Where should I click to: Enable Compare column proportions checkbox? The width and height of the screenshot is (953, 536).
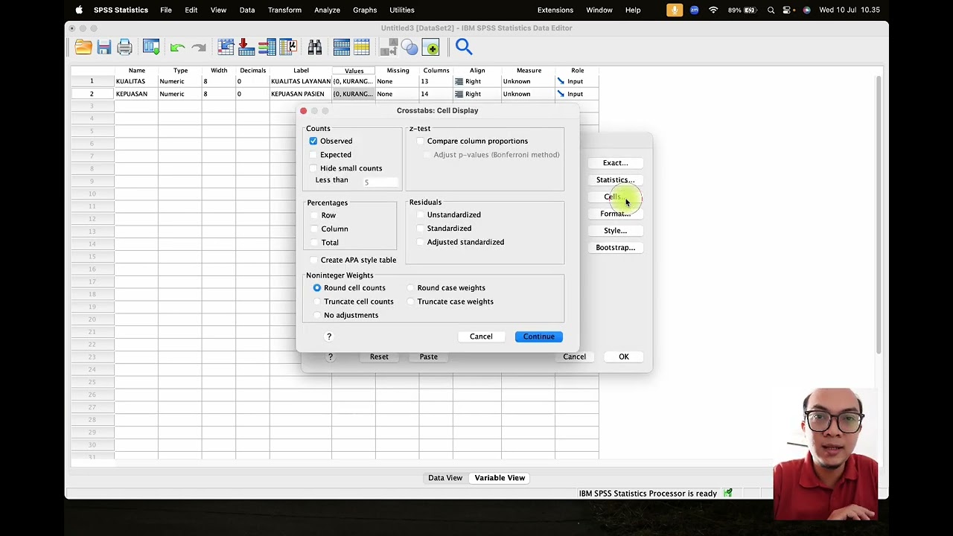point(421,141)
